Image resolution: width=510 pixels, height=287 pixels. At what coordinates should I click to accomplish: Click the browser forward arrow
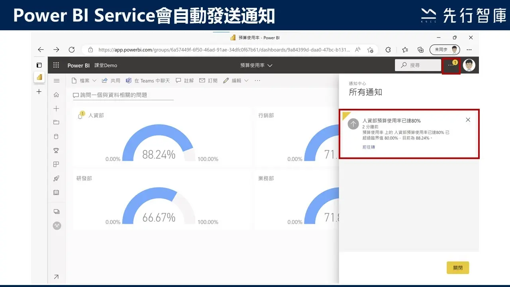(56, 50)
